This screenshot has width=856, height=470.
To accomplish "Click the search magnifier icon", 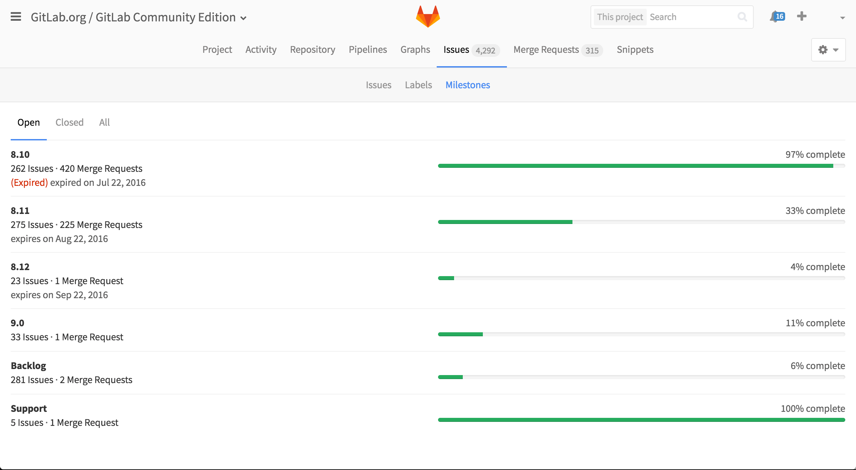I will click(x=742, y=17).
